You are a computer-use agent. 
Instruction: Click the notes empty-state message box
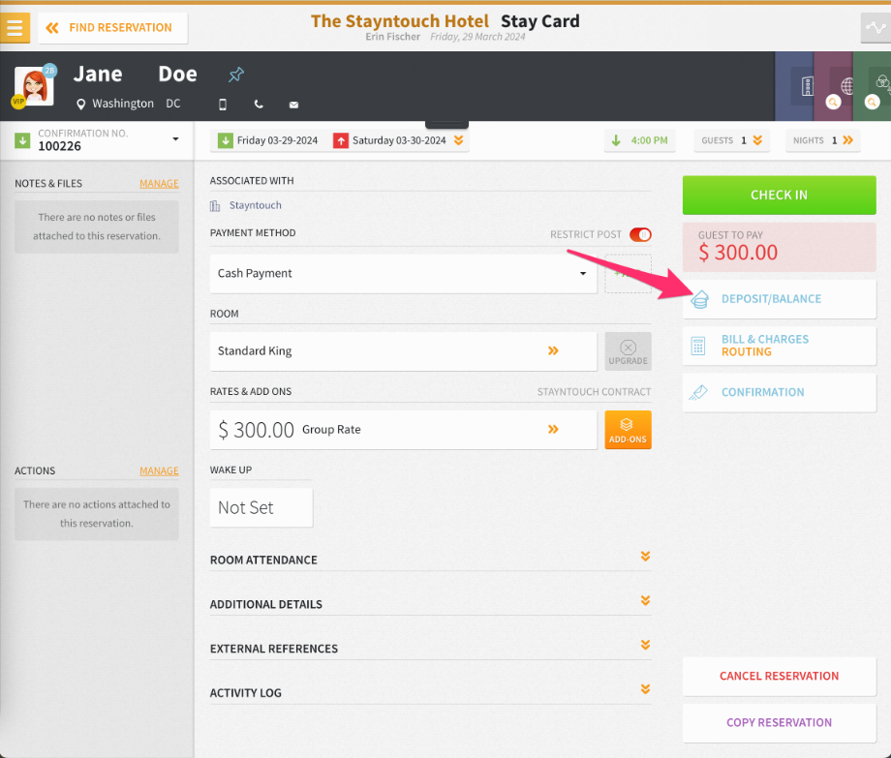click(97, 227)
